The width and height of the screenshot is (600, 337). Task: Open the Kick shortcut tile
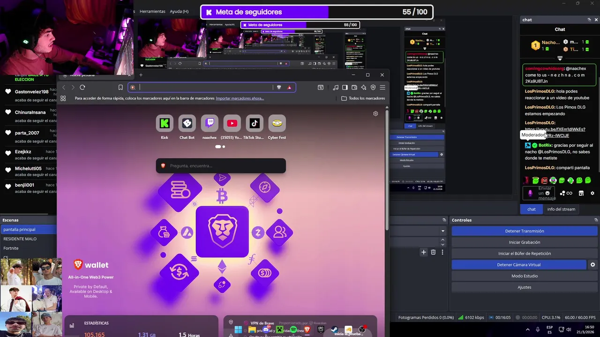click(x=165, y=123)
